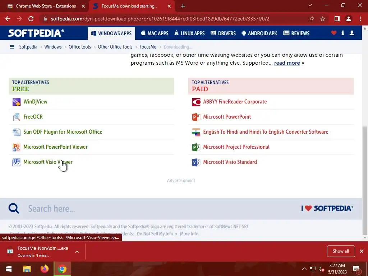Screen dimensions: 368x276
Task: Open the tab search dropdown arrow
Action: pyautogui.click(x=310, y=5)
